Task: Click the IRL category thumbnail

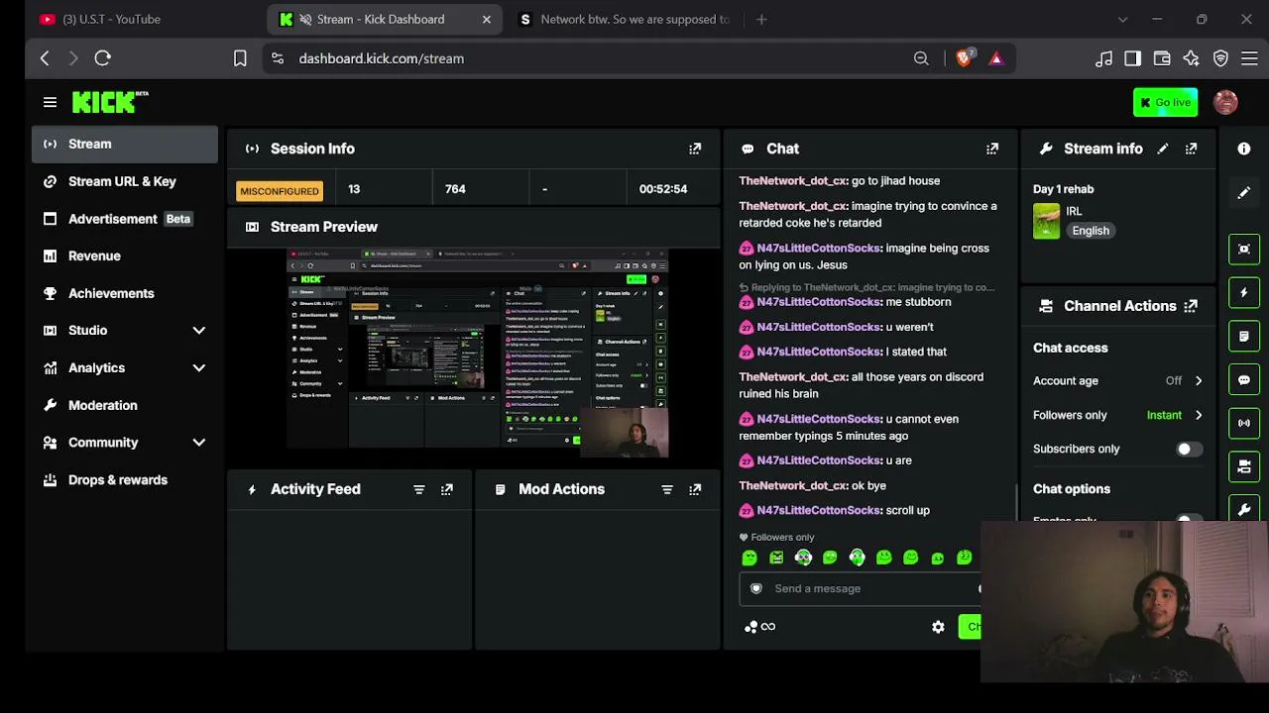Action: (x=1046, y=221)
